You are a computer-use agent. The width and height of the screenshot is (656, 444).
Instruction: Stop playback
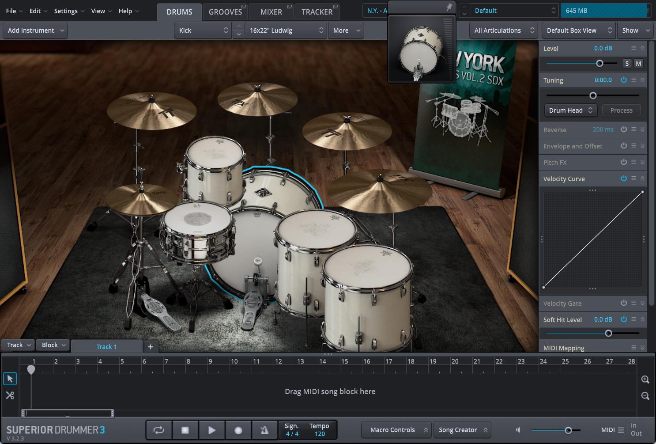[185, 430]
